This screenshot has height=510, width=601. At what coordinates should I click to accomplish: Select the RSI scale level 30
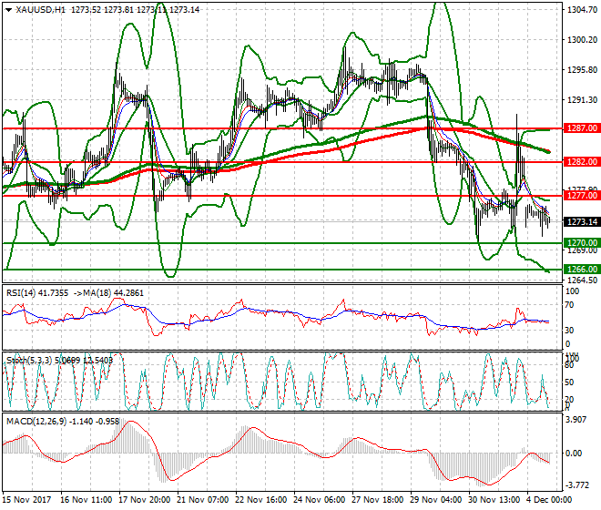(x=569, y=331)
